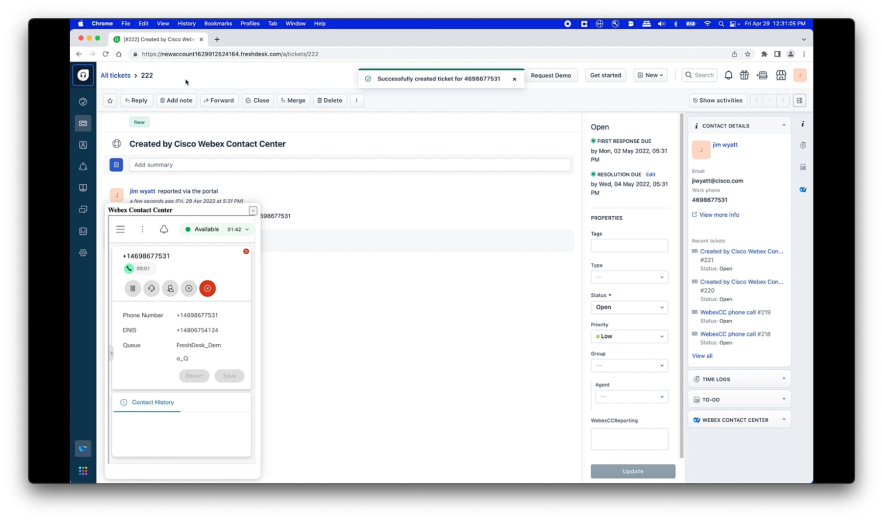Open the Contacts icon in left sidebar
The height and width of the screenshot is (520, 882).
coord(83,145)
